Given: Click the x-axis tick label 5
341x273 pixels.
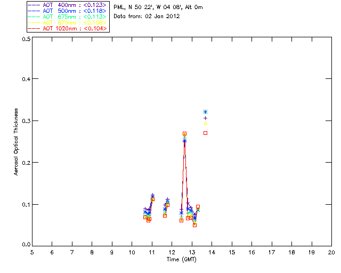Looking at the screenshot, I should (x=32, y=252).
